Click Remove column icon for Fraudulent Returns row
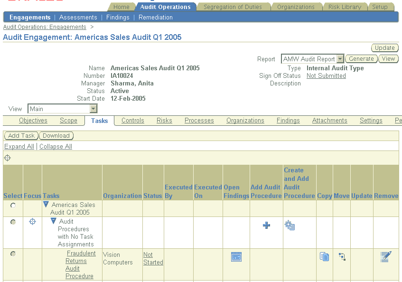402x282 pixels. pyautogui.click(x=386, y=257)
